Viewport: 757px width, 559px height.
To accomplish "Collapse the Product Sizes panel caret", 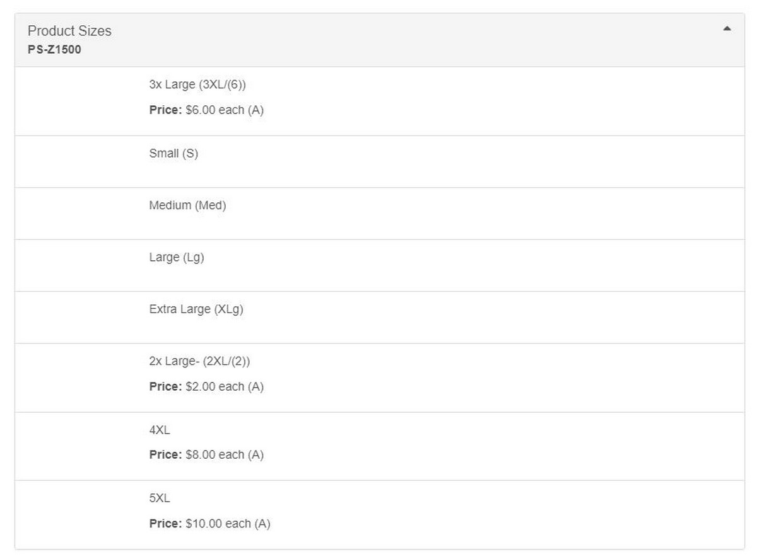I will click(727, 28).
